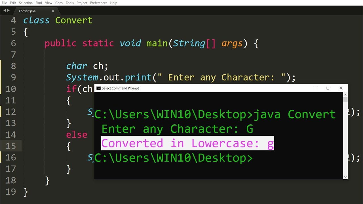Click line number 8 in gutter

[13, 66]
